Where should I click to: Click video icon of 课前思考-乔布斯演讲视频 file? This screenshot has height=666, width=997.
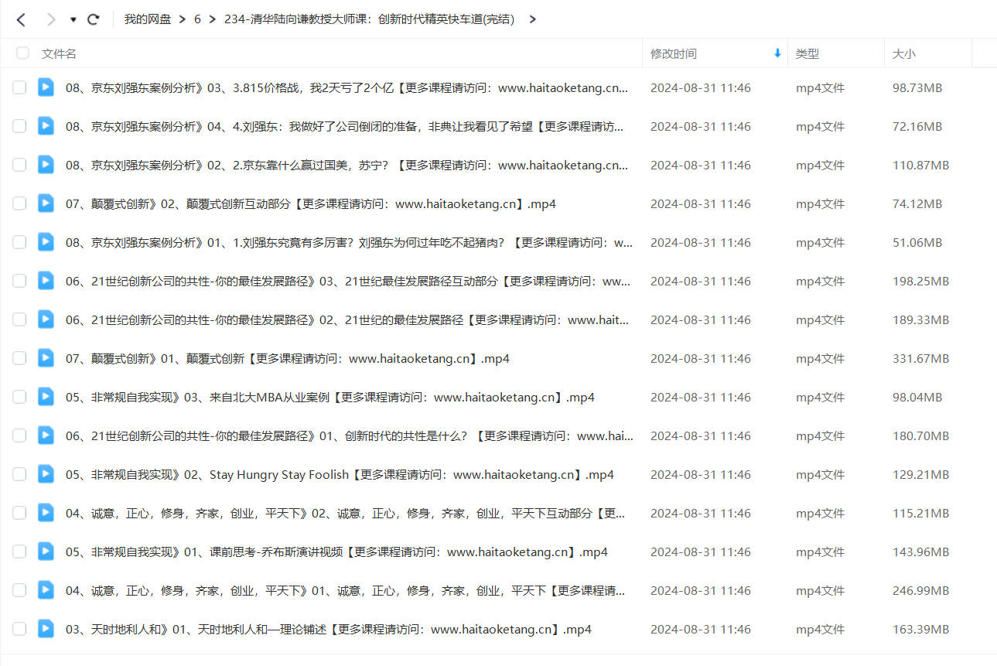(x=46, y=551)
